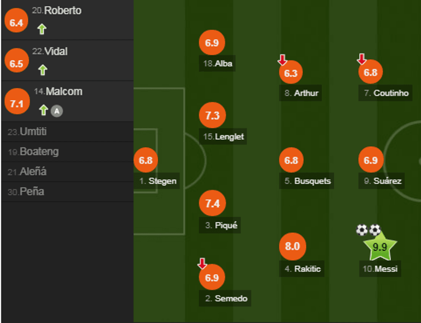Screen dimensions: 421x323
Task: Click Vidal's green substituted-on arrow
Action: (x=42, y=69)
